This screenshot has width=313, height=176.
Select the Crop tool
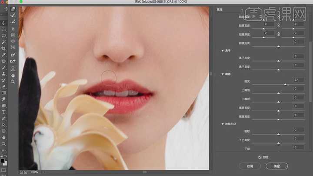click(x=3, y=49)
